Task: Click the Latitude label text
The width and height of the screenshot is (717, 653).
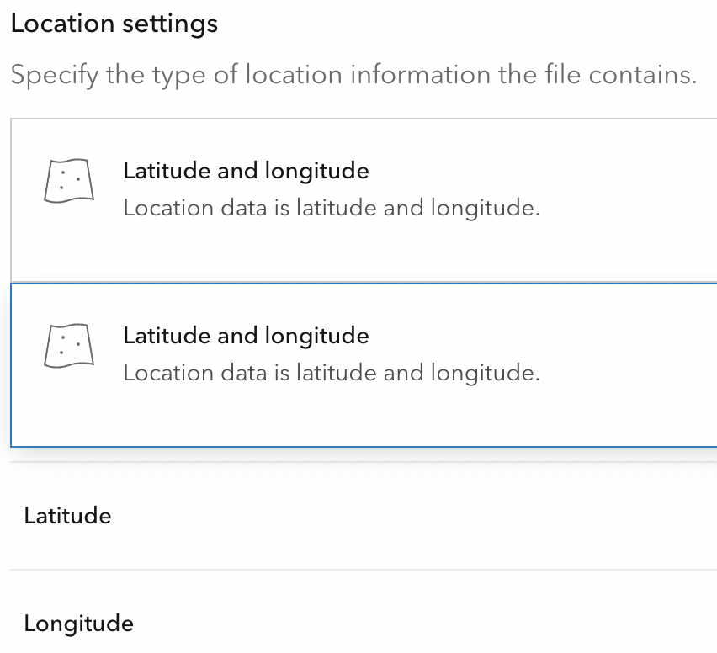Action: pos(67,516)
